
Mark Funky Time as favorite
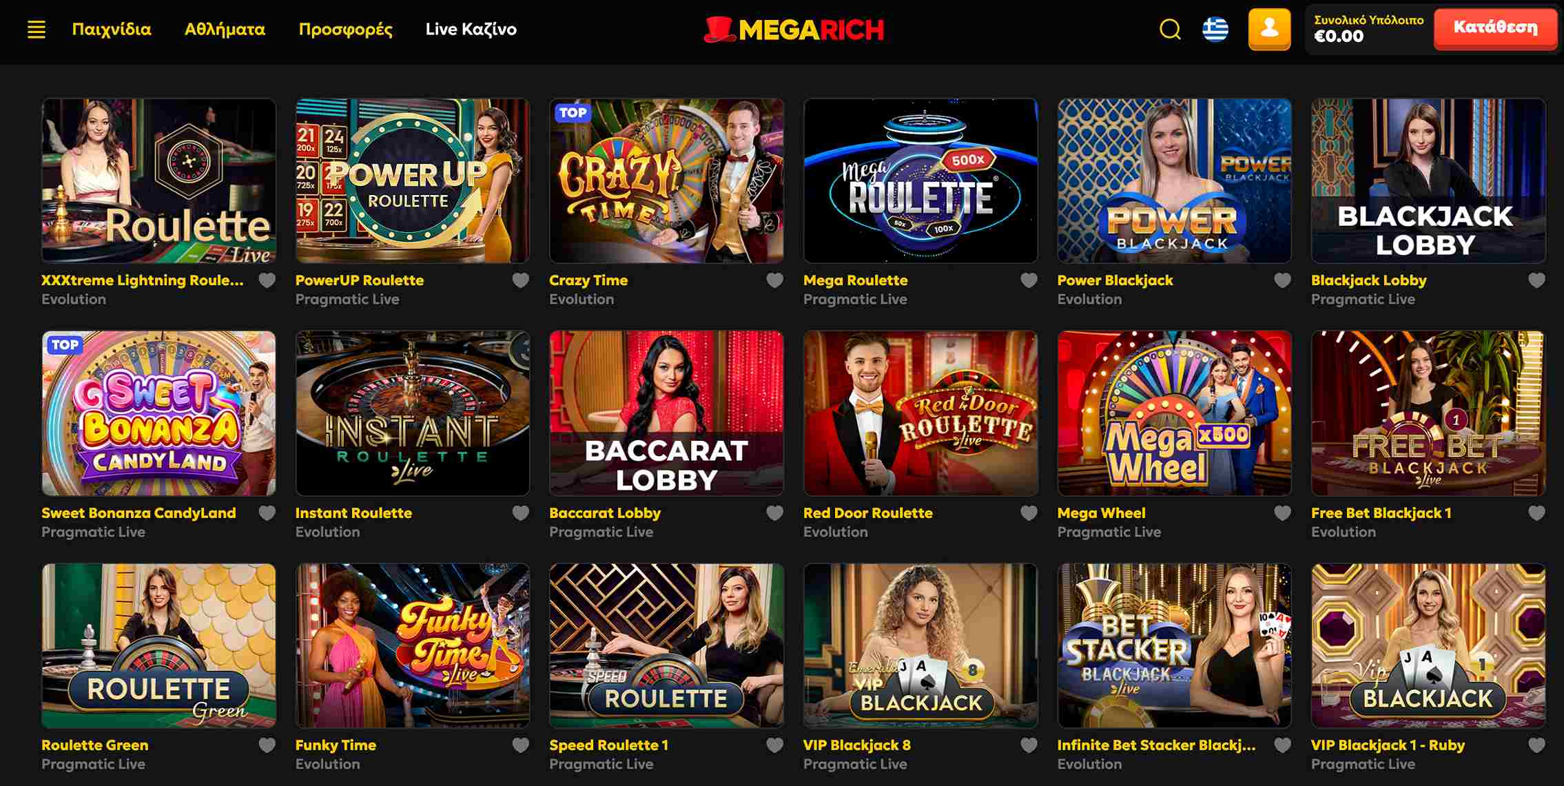tap(521, 745)
